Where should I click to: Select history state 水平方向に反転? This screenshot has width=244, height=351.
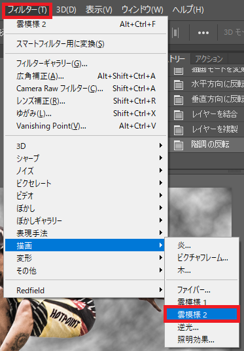(x=207, y=84)
